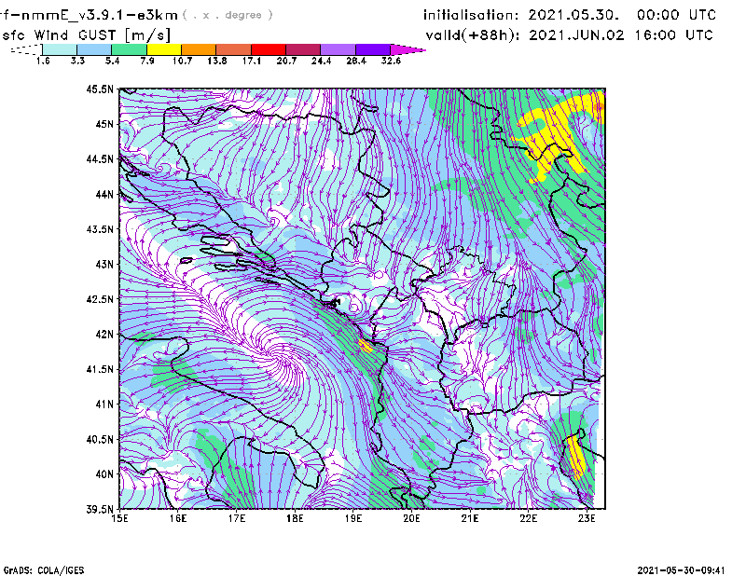Click the crimson 20.7–24.4 legend swatch
Viewport: 746px width, 576px height.
(303, 49)
